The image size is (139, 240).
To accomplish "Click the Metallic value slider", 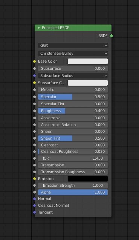I will [73, 89].
